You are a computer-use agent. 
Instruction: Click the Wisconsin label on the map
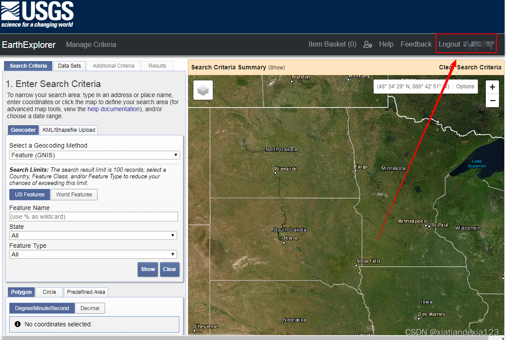click(x=468, y=228)
